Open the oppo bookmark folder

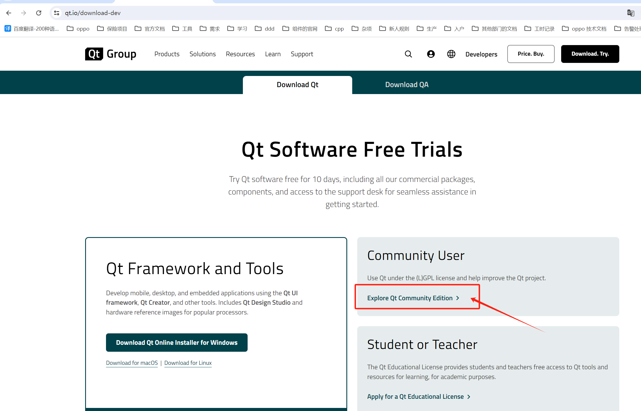coord(78,29)
